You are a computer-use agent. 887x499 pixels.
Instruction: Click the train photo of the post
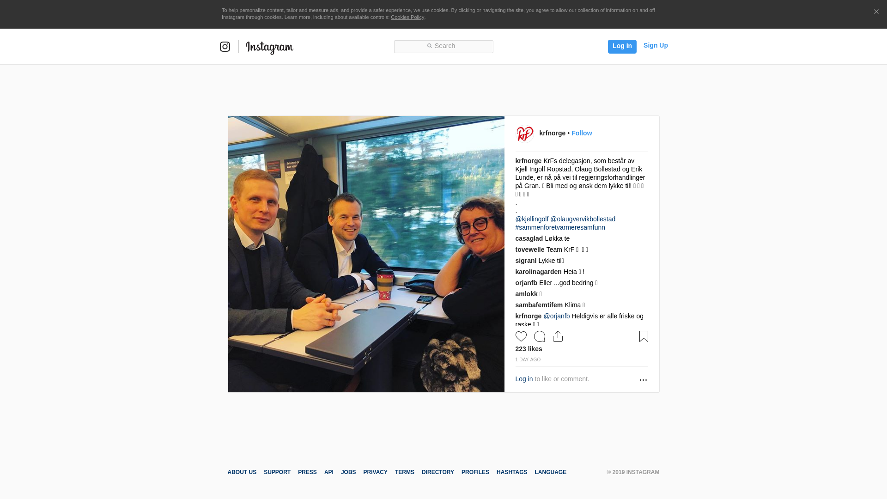pos(366,254)
